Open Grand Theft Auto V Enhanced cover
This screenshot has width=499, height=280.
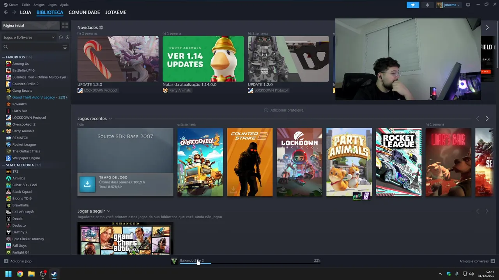point(125,238)
